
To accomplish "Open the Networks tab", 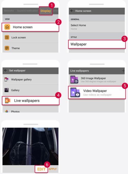I will click(x=9, y=11).
